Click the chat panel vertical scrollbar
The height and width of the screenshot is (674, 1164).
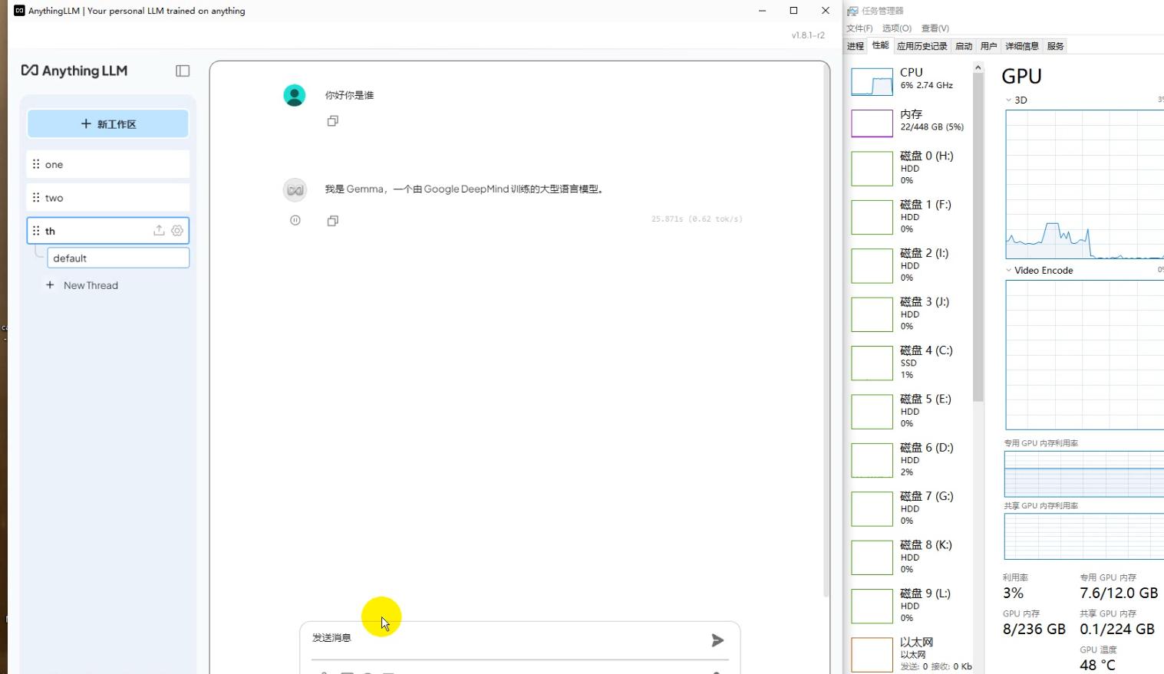pos(826,330)
